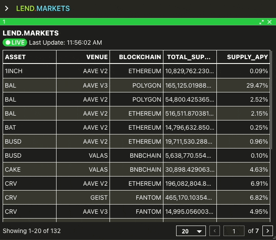Click the 10,829,762.230... total supply cell
Screen dimensions: 276x240
190,71
